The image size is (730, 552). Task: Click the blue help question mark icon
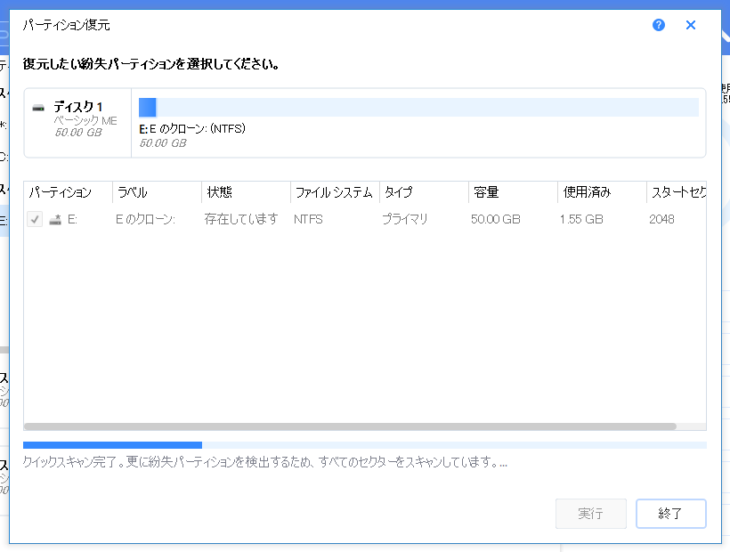tap(659, 25)
